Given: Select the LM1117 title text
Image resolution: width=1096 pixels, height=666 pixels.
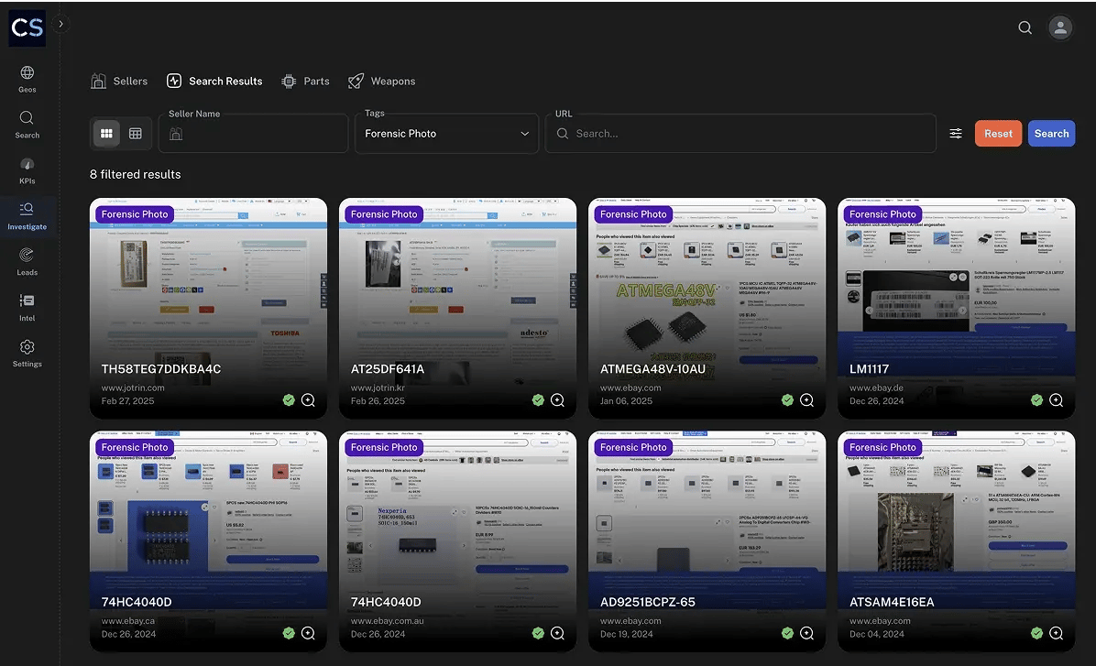Looking at the screenshot, I should pyautogui.click(x=869, y=369).
